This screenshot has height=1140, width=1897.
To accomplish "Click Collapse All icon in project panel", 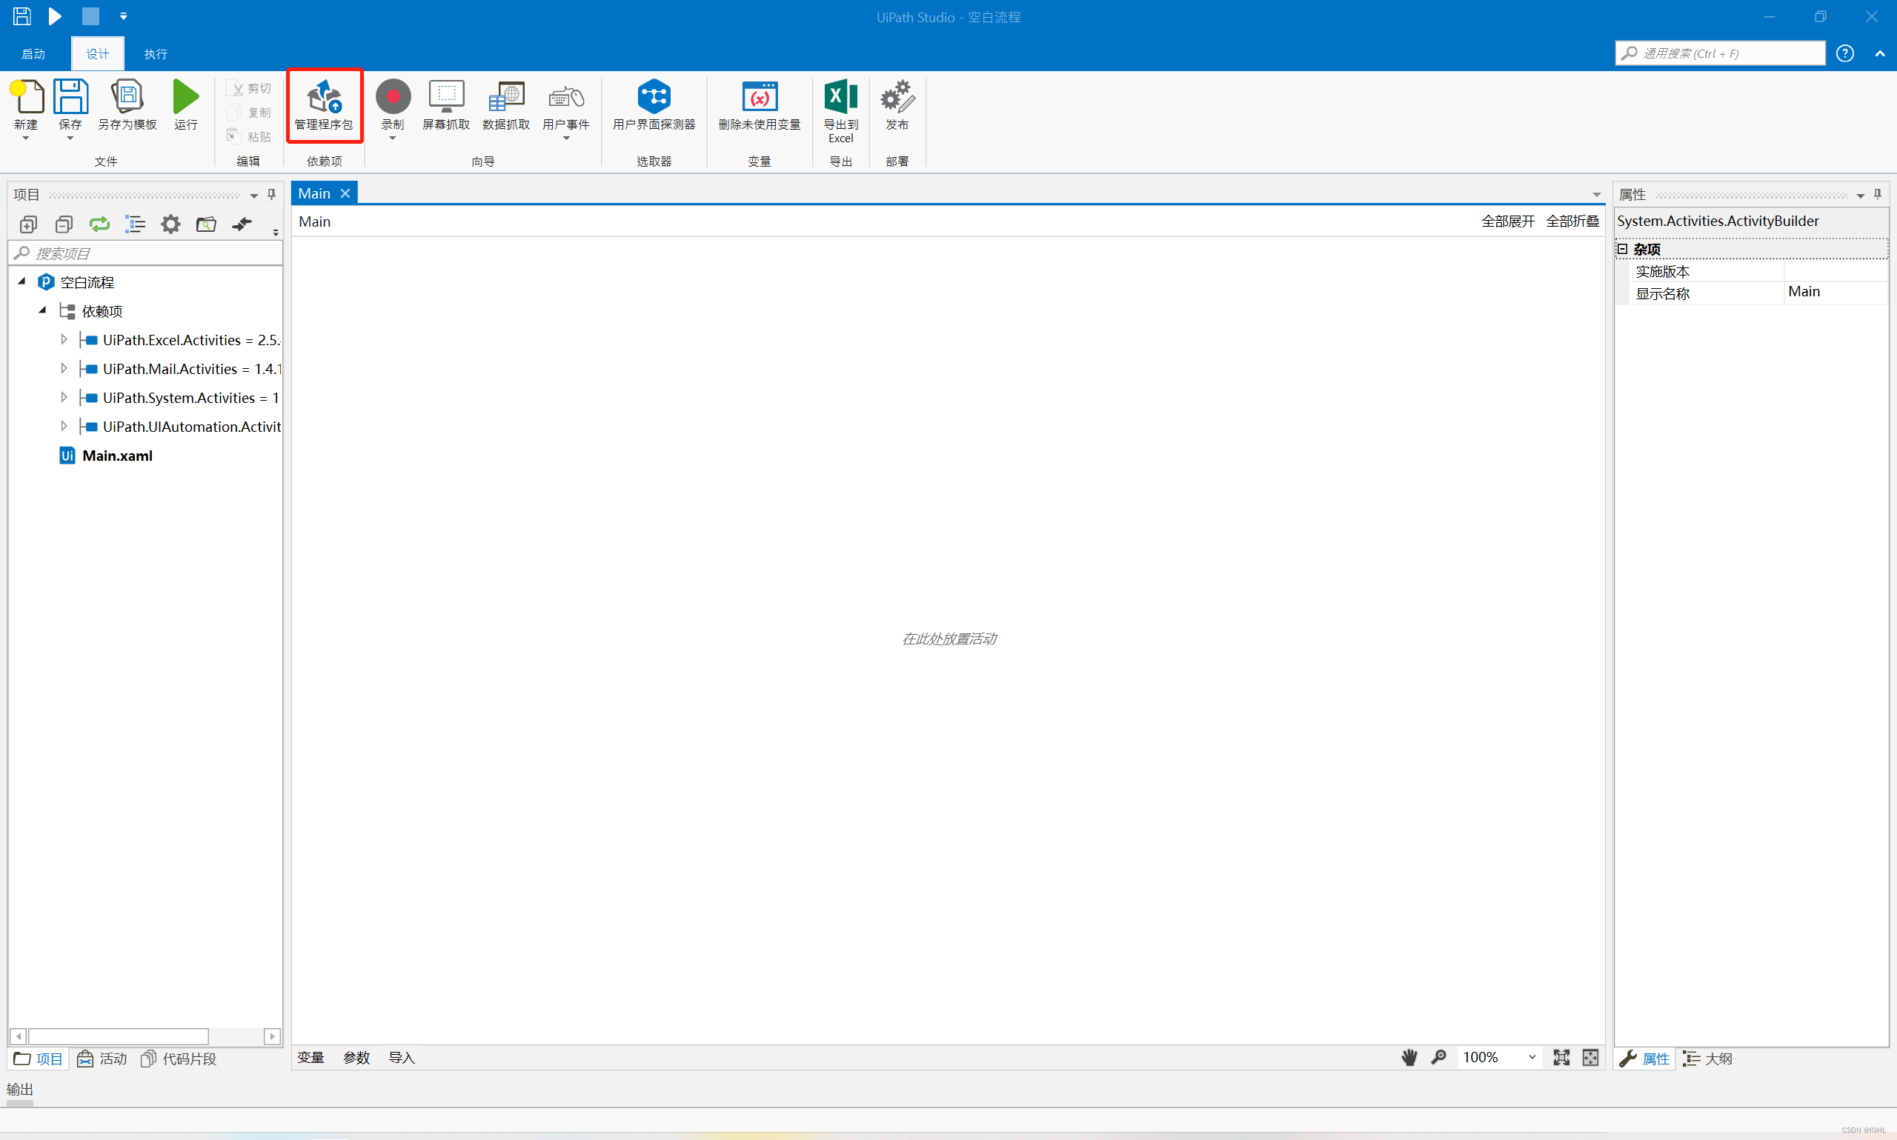I will pos(64,224).
